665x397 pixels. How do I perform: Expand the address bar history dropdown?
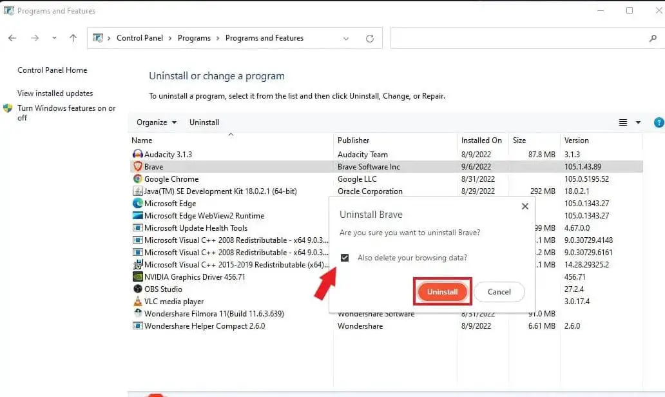(x=346, y=39)
